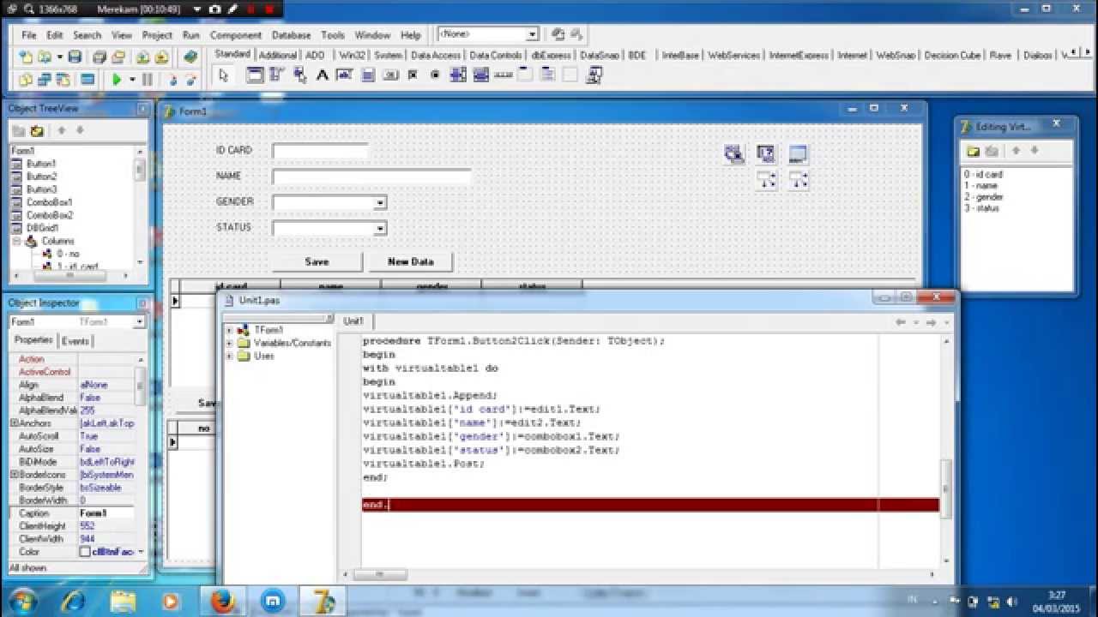1098x617 pixels.
Task: Select the CheckBox palette component
Action: (413, 75)
